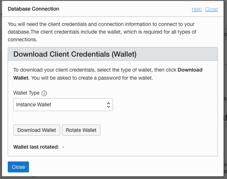Screen dimensions: 227x179
Task: Click the gray header bar of credentials panel
Action: [x=113, y=54]
